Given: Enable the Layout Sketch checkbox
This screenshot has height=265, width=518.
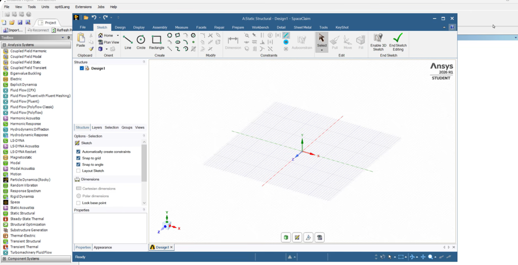Looking at the screenshot, I should (78, 171).
